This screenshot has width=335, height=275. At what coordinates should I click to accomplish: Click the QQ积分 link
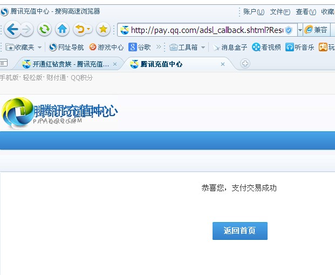[x=82, y=78]
